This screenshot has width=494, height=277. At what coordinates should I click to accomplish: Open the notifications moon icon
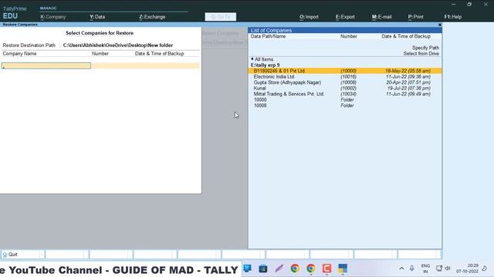click(x=484, y=269)
